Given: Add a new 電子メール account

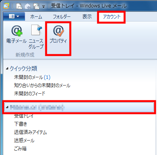Looking at the screenshot, I should click(16, 34).
